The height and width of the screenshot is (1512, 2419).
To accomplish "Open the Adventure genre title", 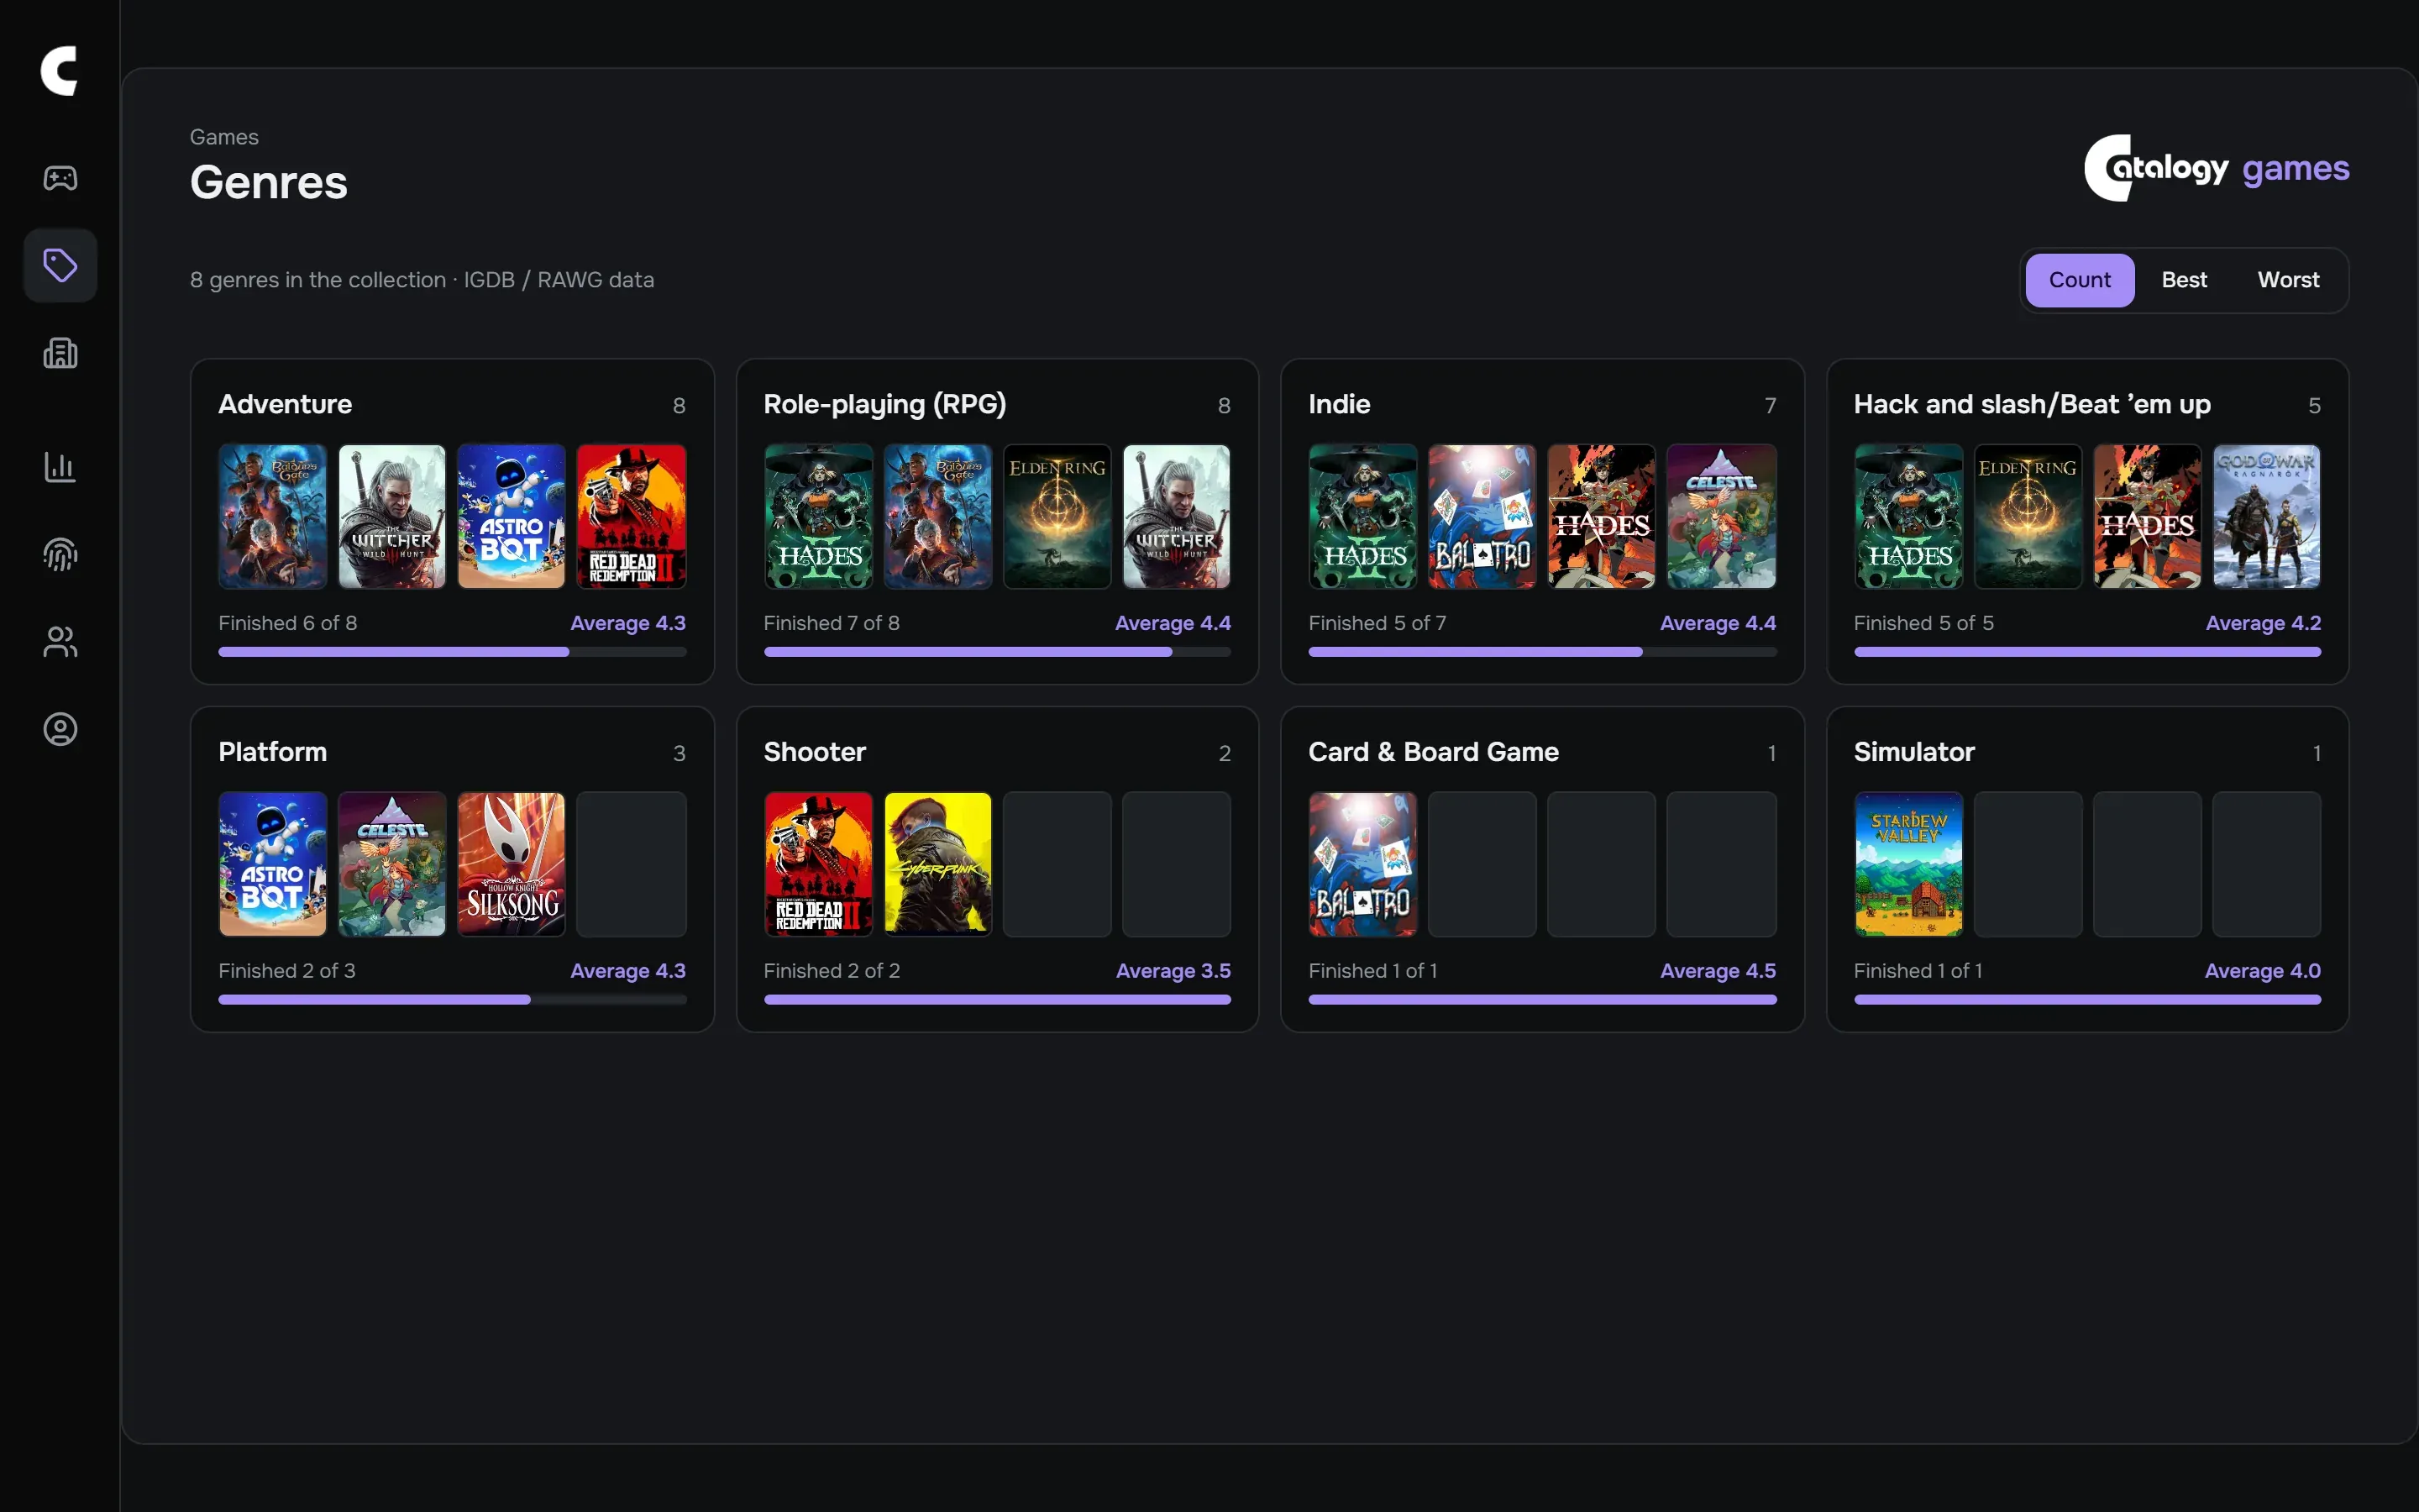I will click(x=285, y=404).
